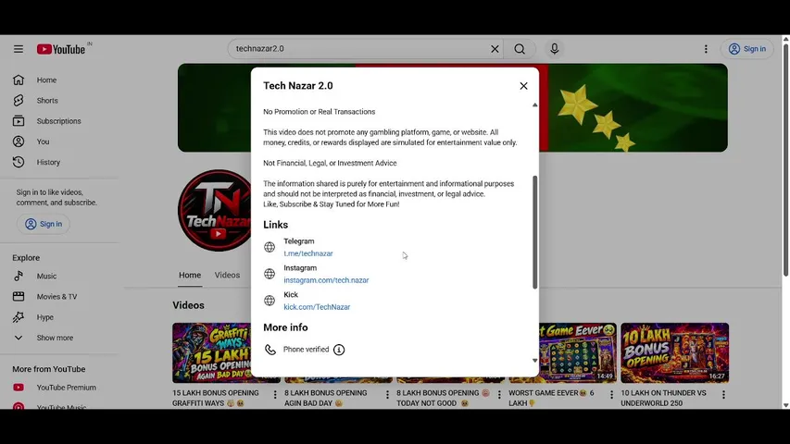The image size is (790, 444).
Task: Open the t.me/technazar Telegram link
Action: 308,253
